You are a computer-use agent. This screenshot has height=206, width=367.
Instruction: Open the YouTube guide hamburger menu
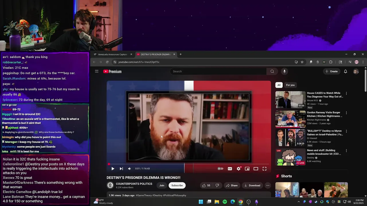click(97, 72)
